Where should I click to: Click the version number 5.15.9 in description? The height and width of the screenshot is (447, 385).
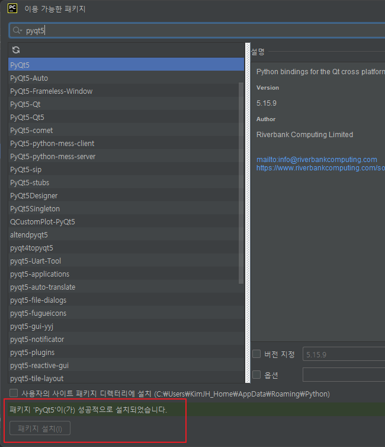tap(267, 103)
